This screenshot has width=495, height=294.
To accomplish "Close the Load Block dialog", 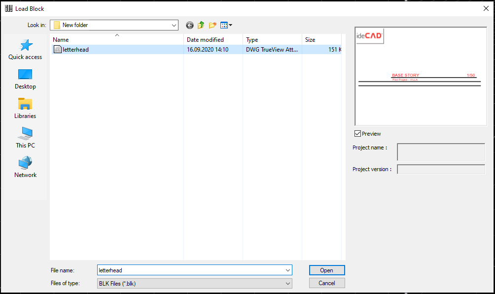I will tap(486, 8).
